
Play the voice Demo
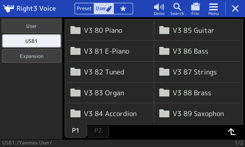(159, 9)
